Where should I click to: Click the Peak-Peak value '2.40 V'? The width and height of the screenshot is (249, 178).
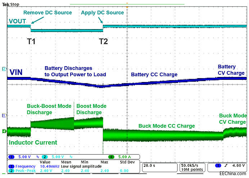pos(46,171)
